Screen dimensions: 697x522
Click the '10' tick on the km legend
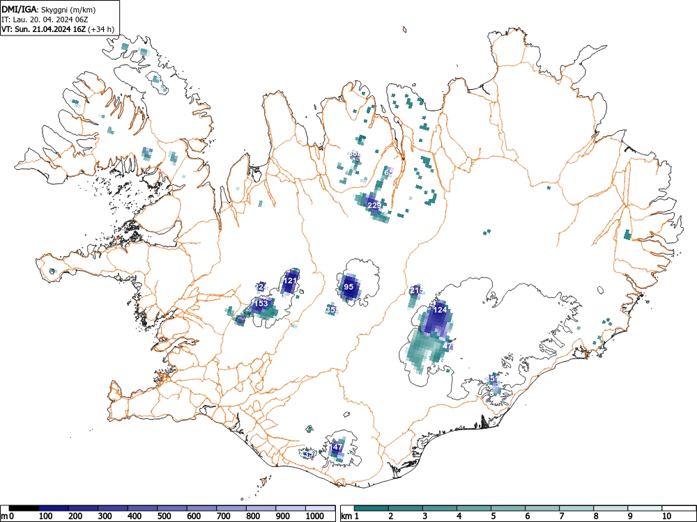pyautogui.click(x=666, y=516)
